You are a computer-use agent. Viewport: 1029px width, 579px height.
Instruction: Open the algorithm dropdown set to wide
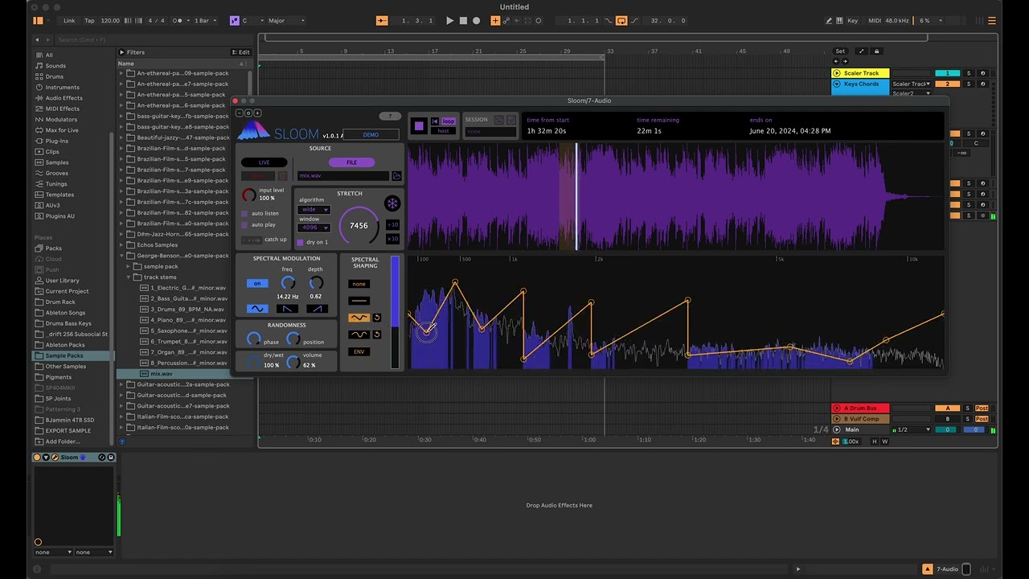314,210
